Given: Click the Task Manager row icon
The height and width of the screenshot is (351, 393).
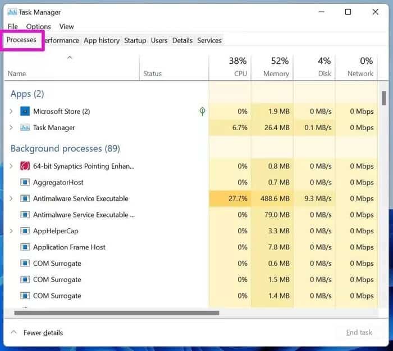Looking at the screenshot, I should (25, 128).
